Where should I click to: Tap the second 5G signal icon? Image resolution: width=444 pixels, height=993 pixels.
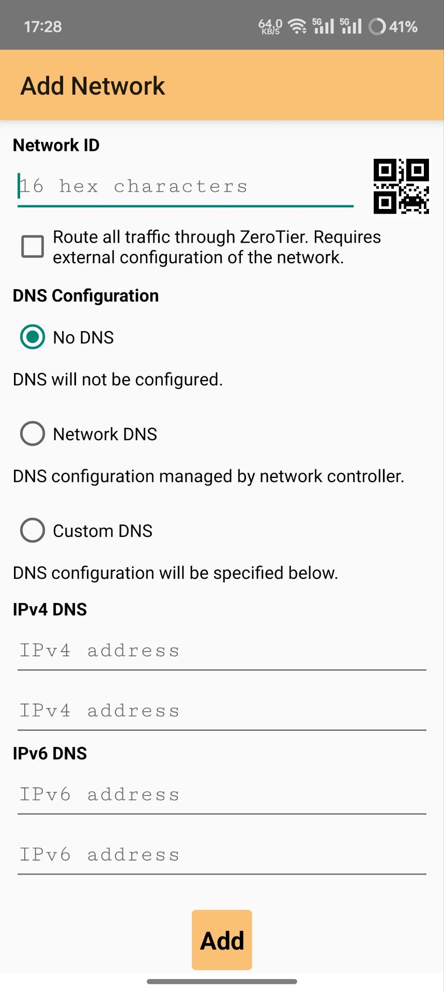point(351,26)
